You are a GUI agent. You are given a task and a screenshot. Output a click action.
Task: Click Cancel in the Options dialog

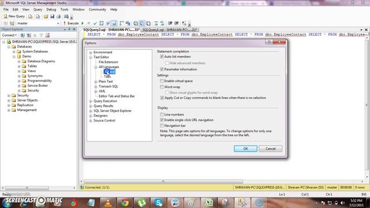[271, 148]
